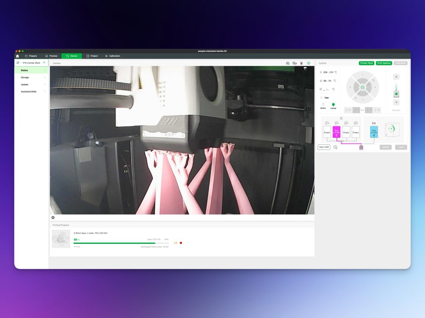
Task: Click the SD card icon above camera view
Action: point(288,63)
